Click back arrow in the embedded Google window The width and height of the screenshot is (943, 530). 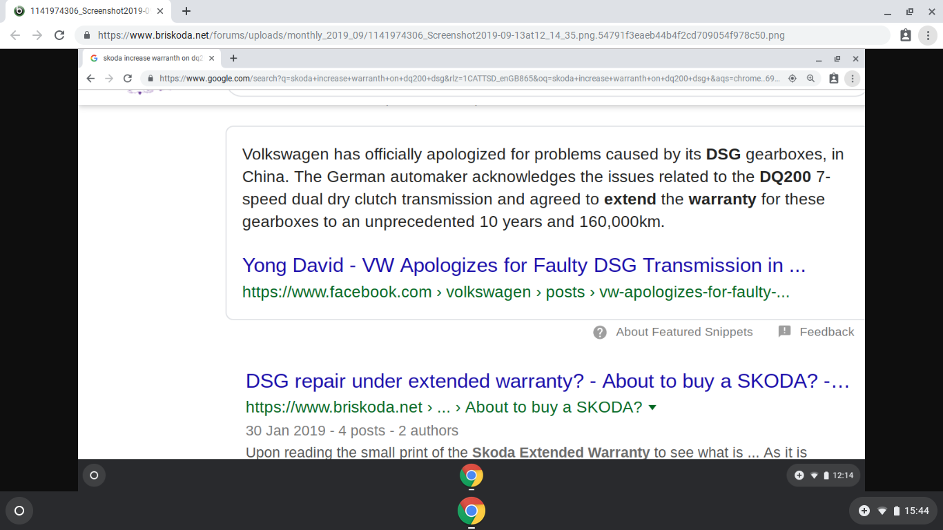[x=90, y=79]
